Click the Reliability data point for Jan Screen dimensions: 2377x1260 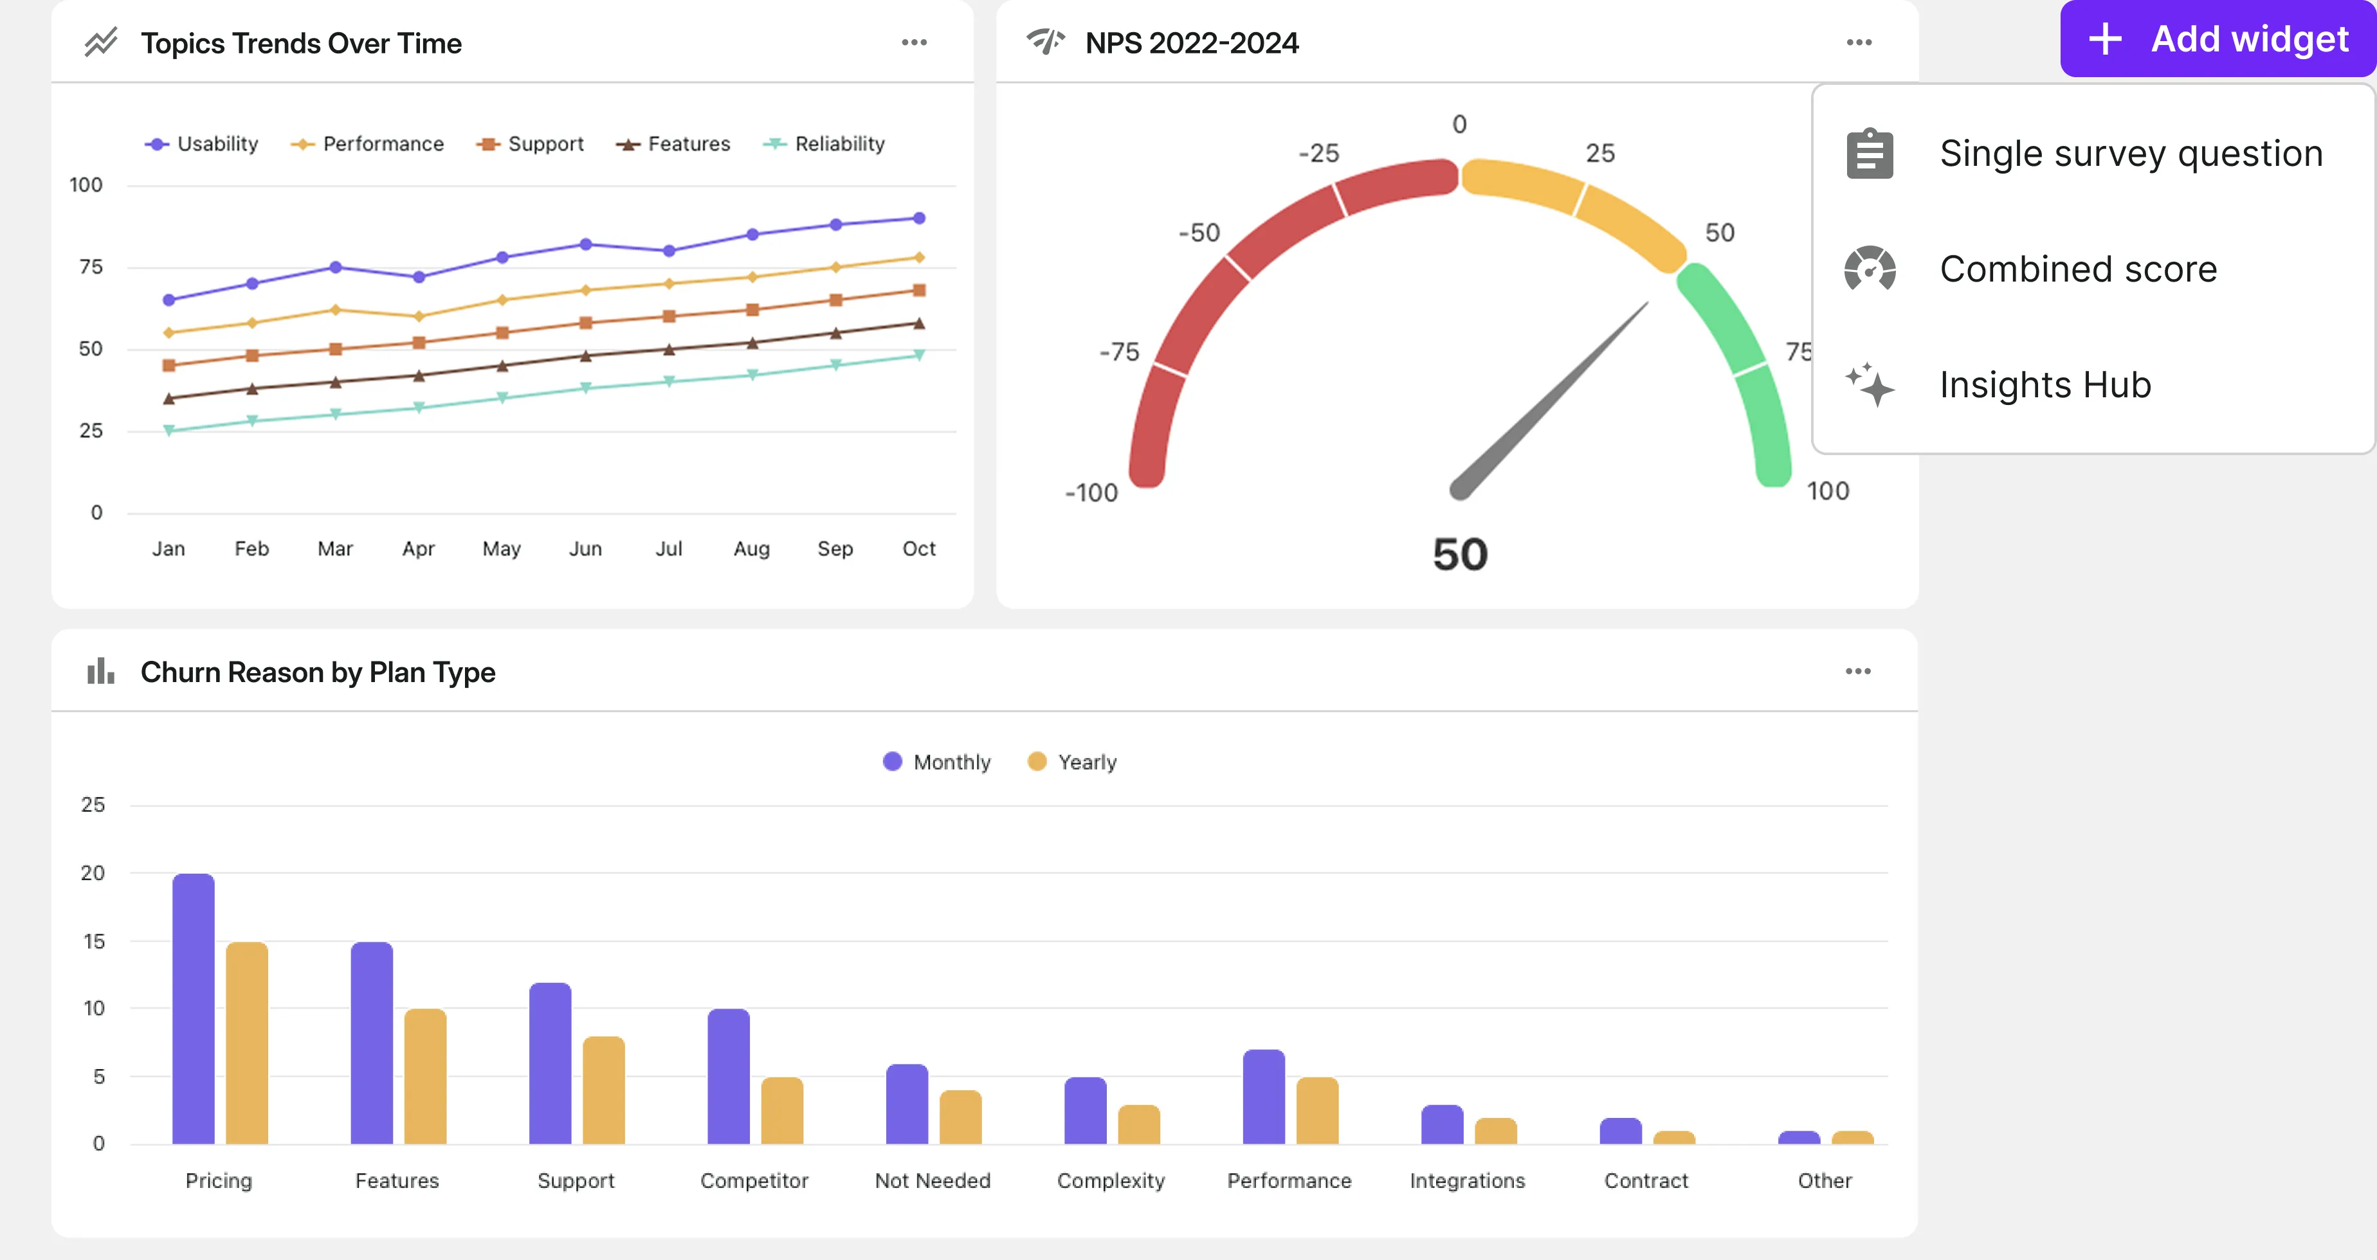pyautogui.click(x=169, y=430)
